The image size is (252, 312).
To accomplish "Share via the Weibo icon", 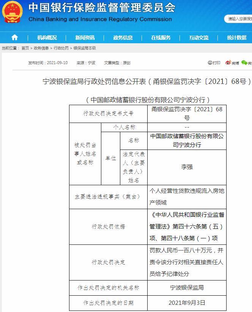I will pyautogui.click(x=228, y=63).
